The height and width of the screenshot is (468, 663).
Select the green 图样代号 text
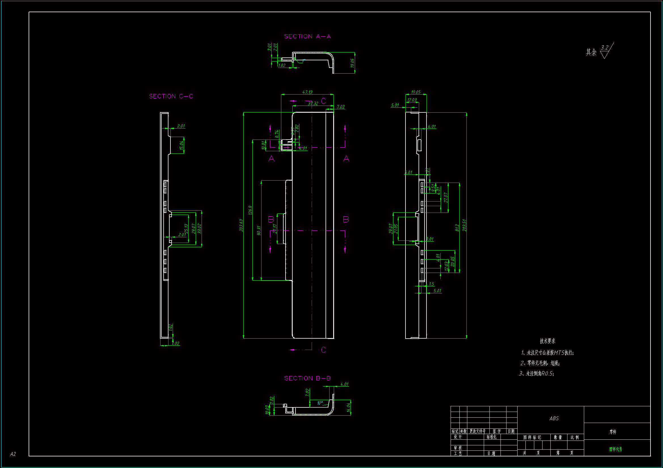pyautogui.click(x=616, y=449)
